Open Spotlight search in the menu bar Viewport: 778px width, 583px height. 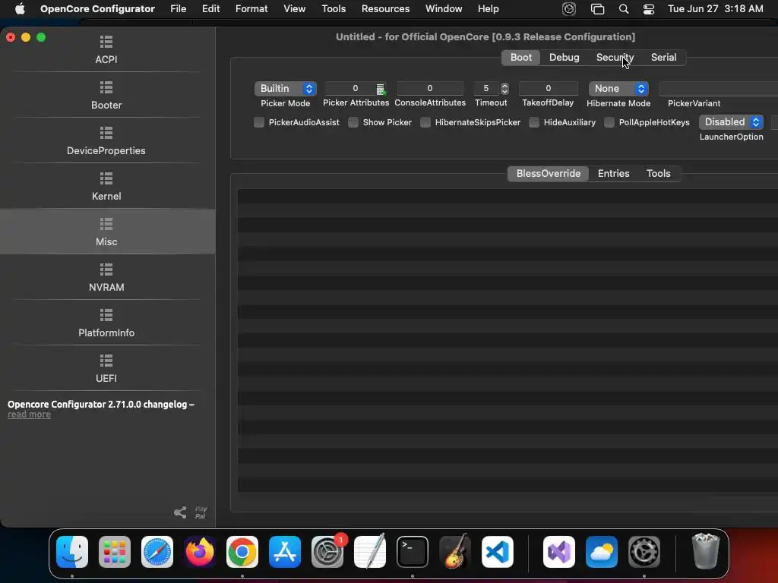point(624,9)
